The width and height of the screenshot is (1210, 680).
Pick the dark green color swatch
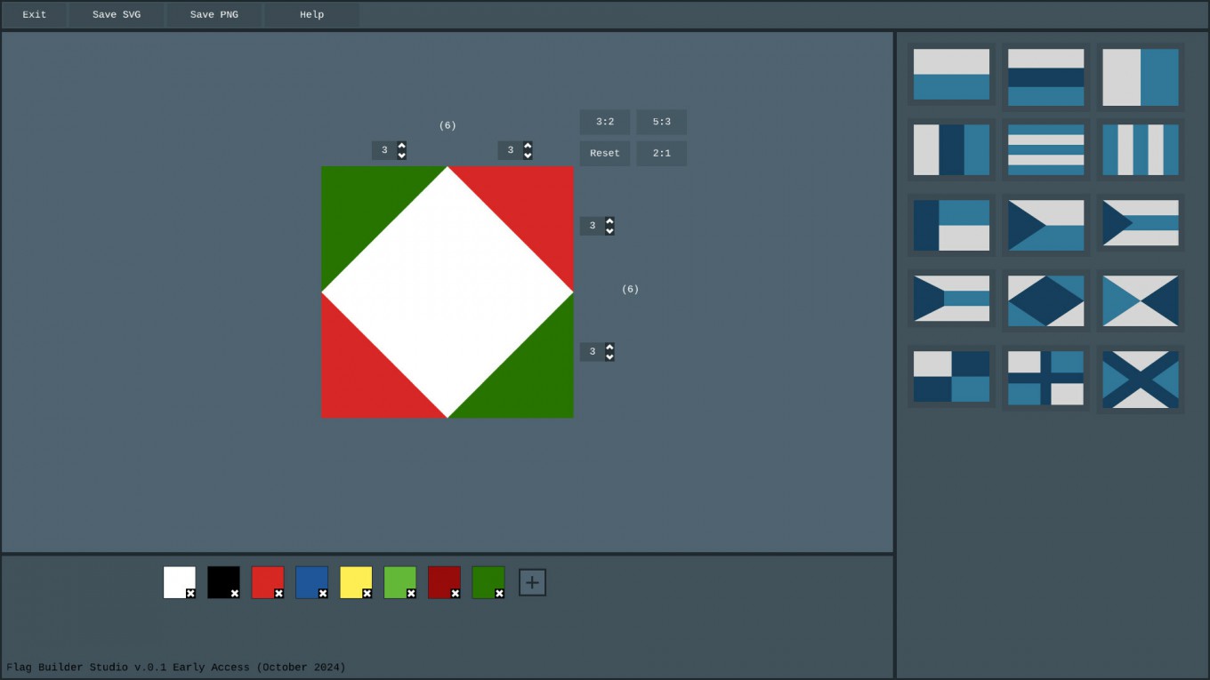488,582
